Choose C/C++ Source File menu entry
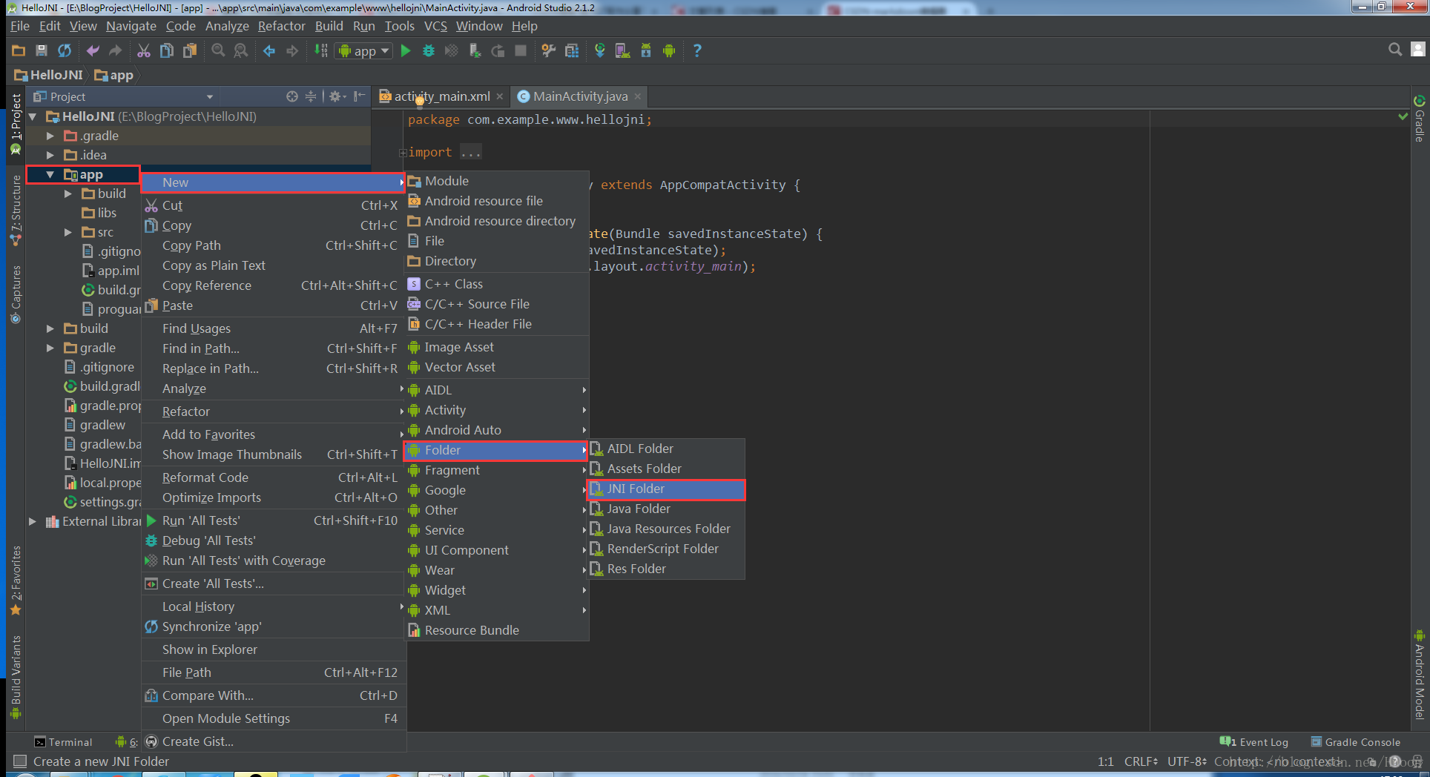This screenshot has height=777, width=1430. click(496, 304)
